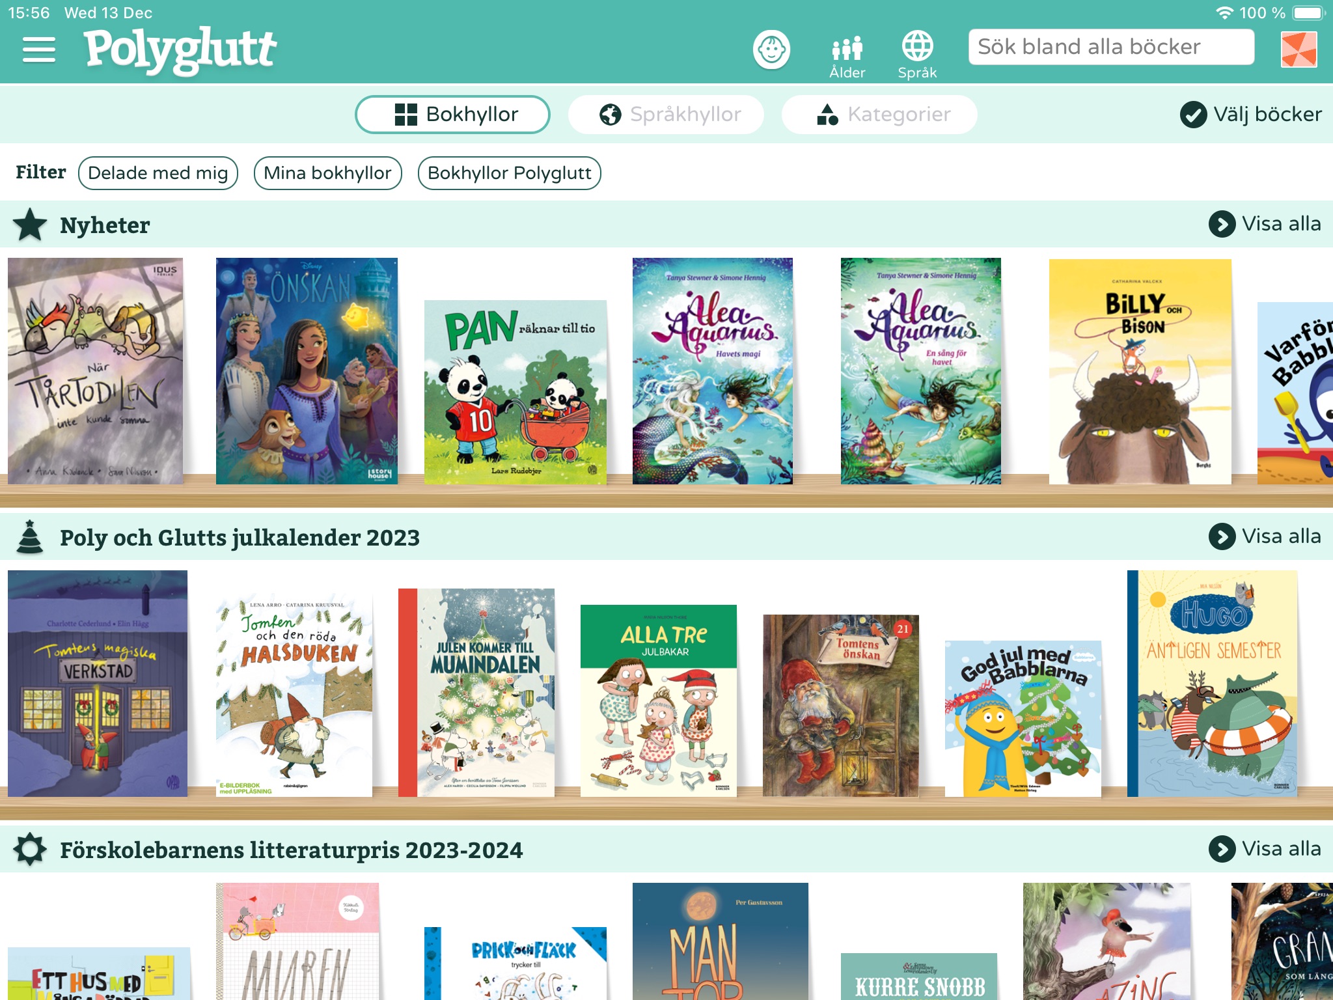Open the Ett hus med book cover
Screen dimensions: 1333x1000
click(99, 973)
